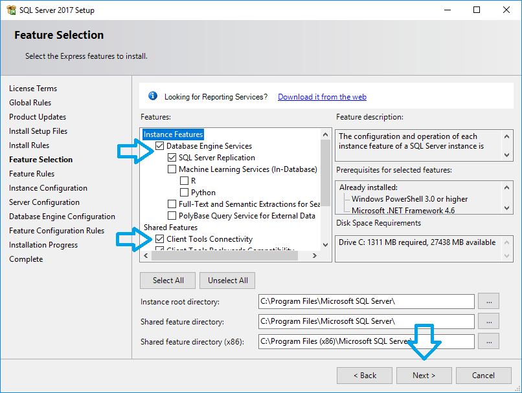Click the SQL Server Setup title bar icon
The image size is (522, 393).
10,10
